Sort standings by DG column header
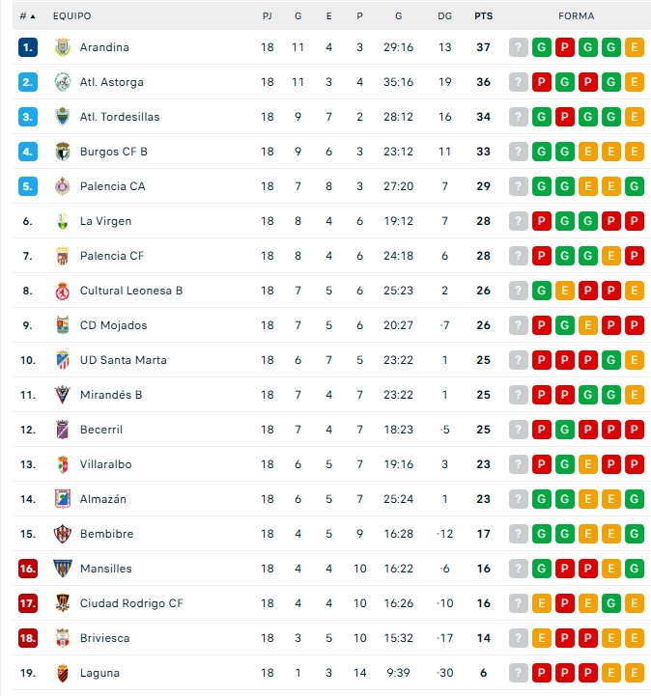This screenshot has width=651, height=696. pos(444,16)
